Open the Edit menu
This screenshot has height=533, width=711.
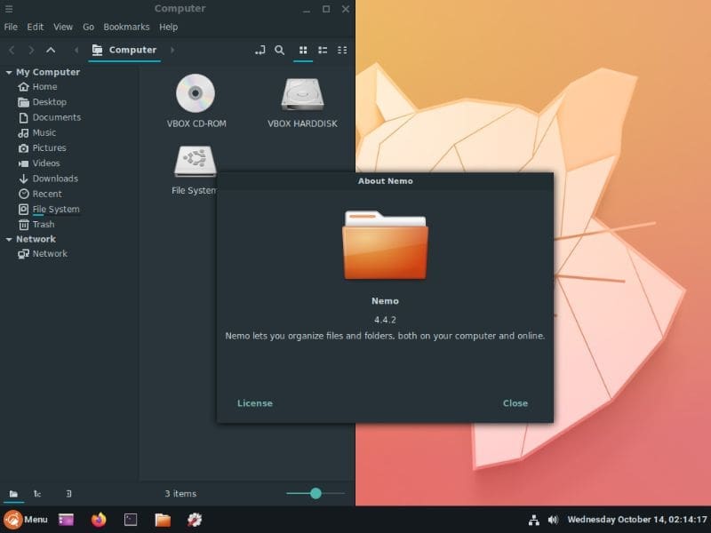tap(36, 27)
